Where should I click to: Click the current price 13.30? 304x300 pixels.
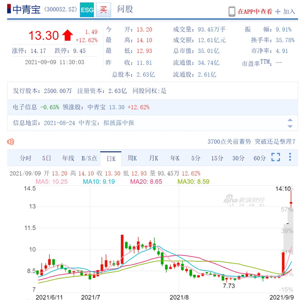coord(44,35)
